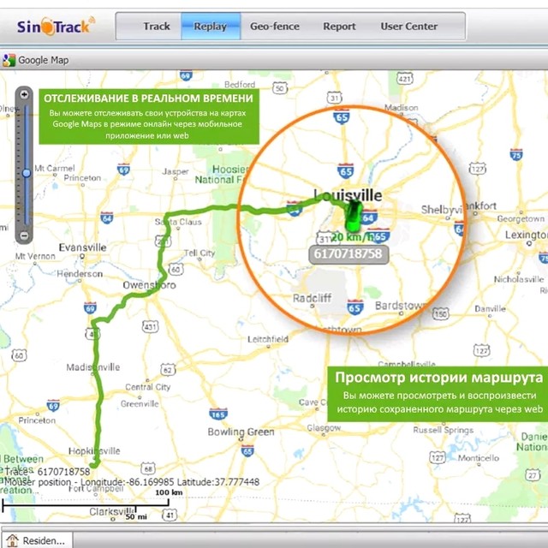Click the Tell City label
The width and height of the screenshot is (548, 548).
click(200, 253)
